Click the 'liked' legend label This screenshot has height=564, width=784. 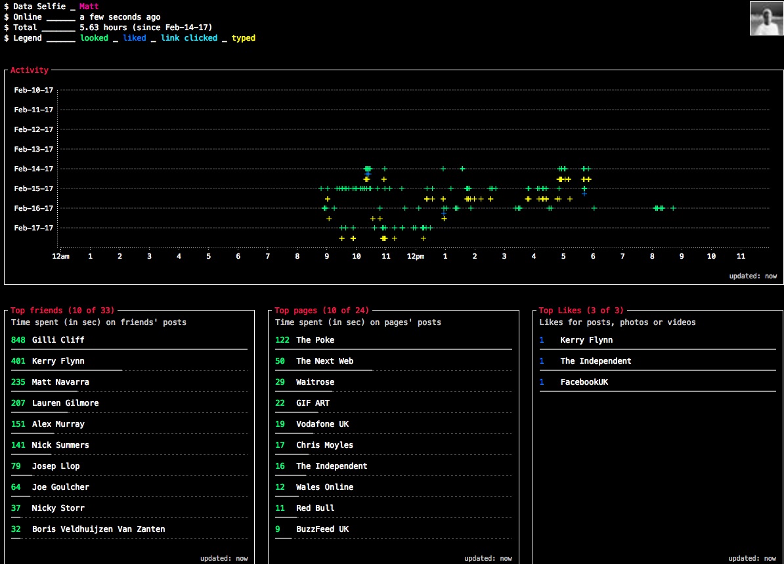click(135, 38)
